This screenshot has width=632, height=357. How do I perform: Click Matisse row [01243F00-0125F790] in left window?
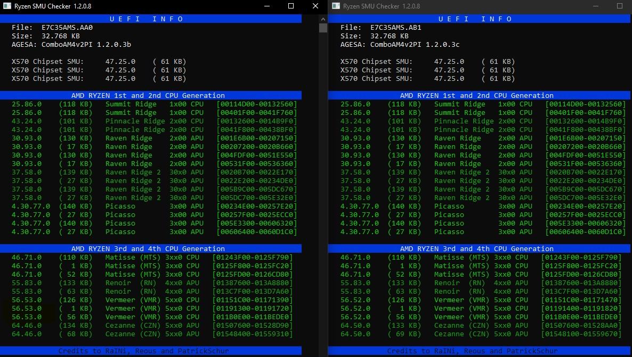(152, 257)
